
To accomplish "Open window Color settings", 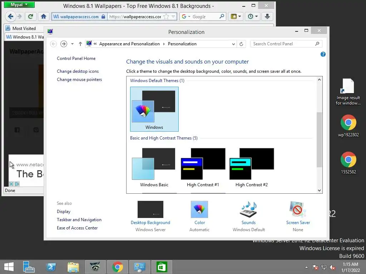I will pos(199,216).
